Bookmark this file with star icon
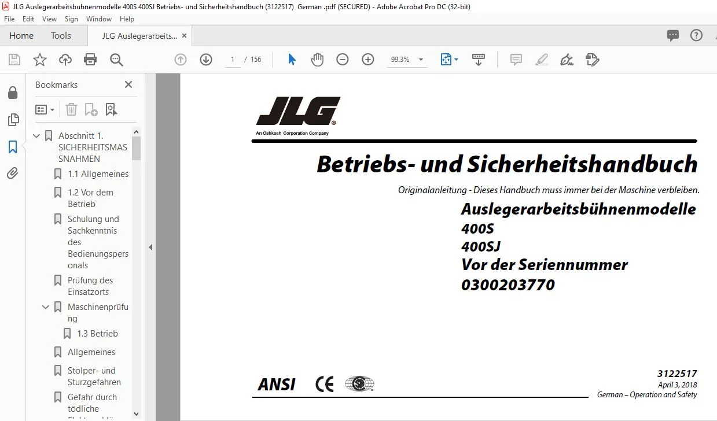 point(40,60)
